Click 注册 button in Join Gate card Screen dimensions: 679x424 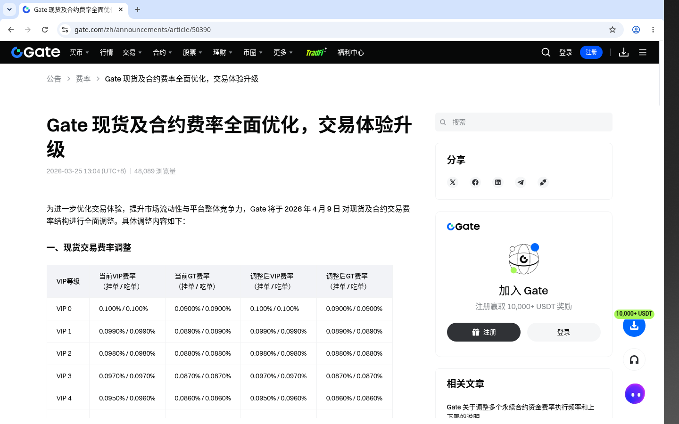[484, 332]
